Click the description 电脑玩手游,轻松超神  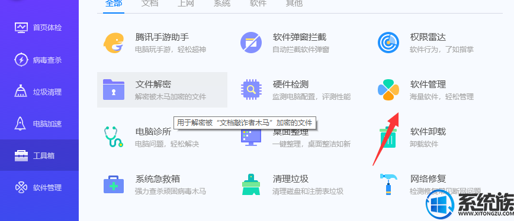pyautogui.click(x=171, y=50)
